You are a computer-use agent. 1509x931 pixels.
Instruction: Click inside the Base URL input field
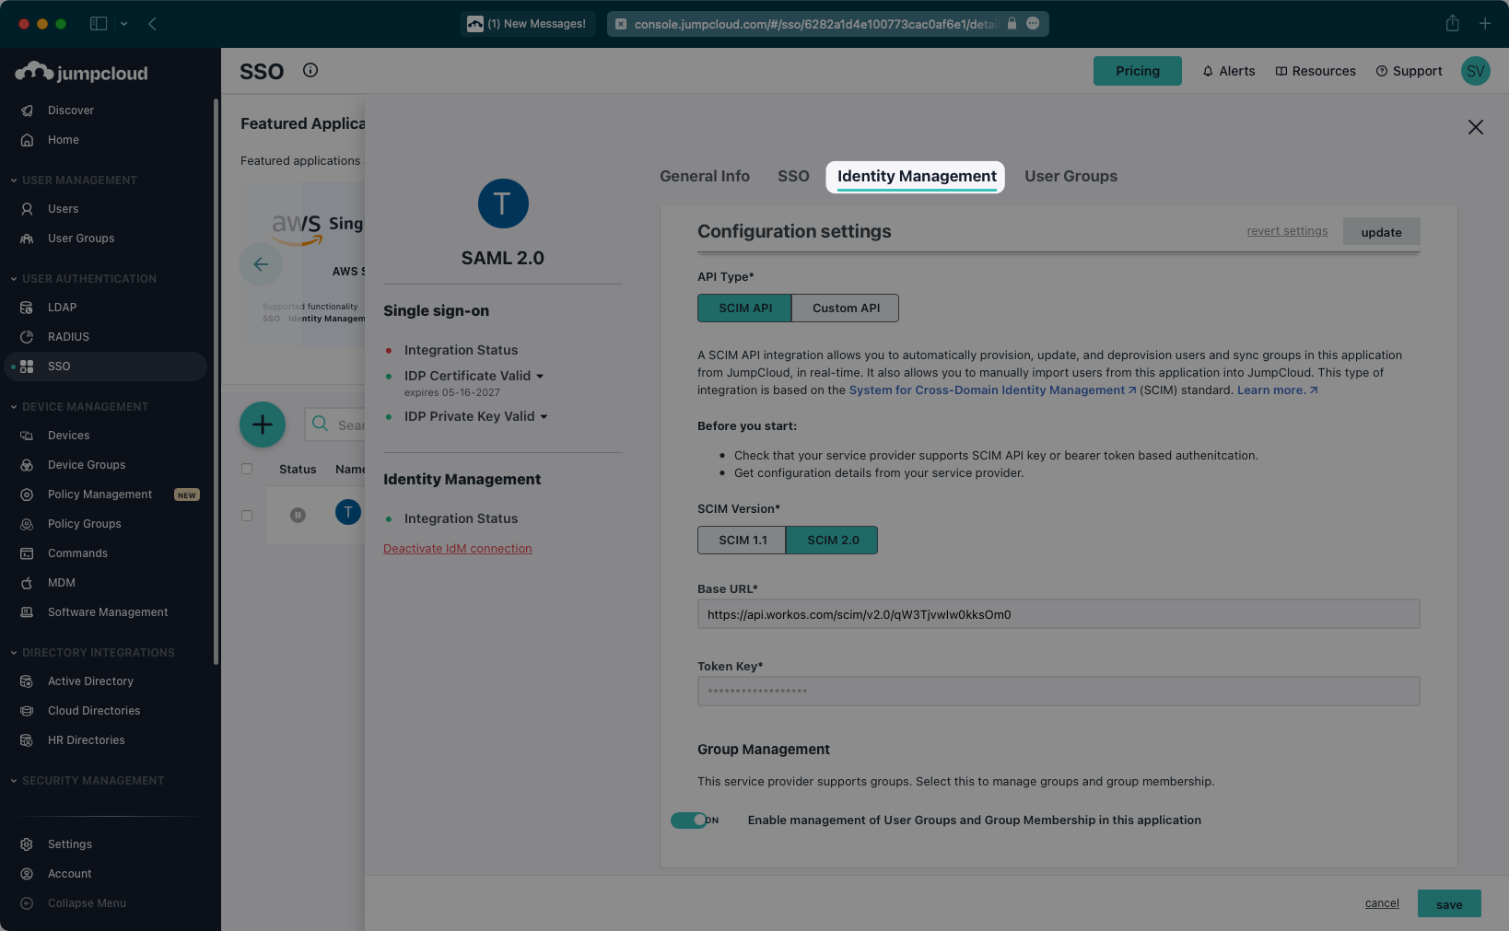point(1058,614)
